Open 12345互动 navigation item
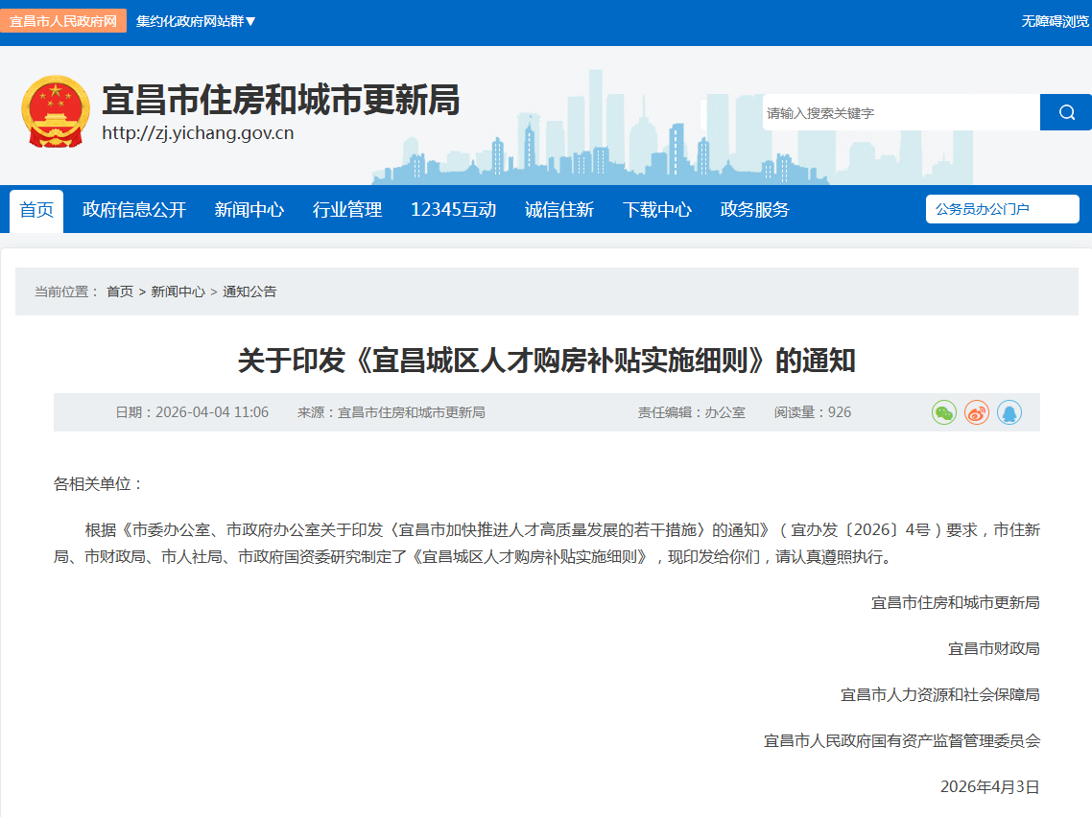Viewport: 1092px width, 817px height. [x=453, y=210]
